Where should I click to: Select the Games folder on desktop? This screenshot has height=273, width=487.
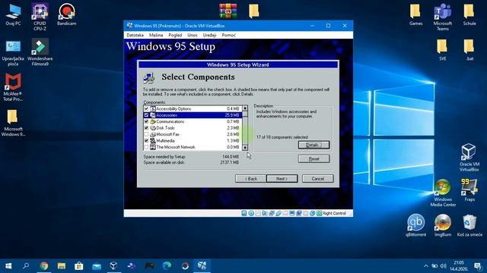coord(415,15)
